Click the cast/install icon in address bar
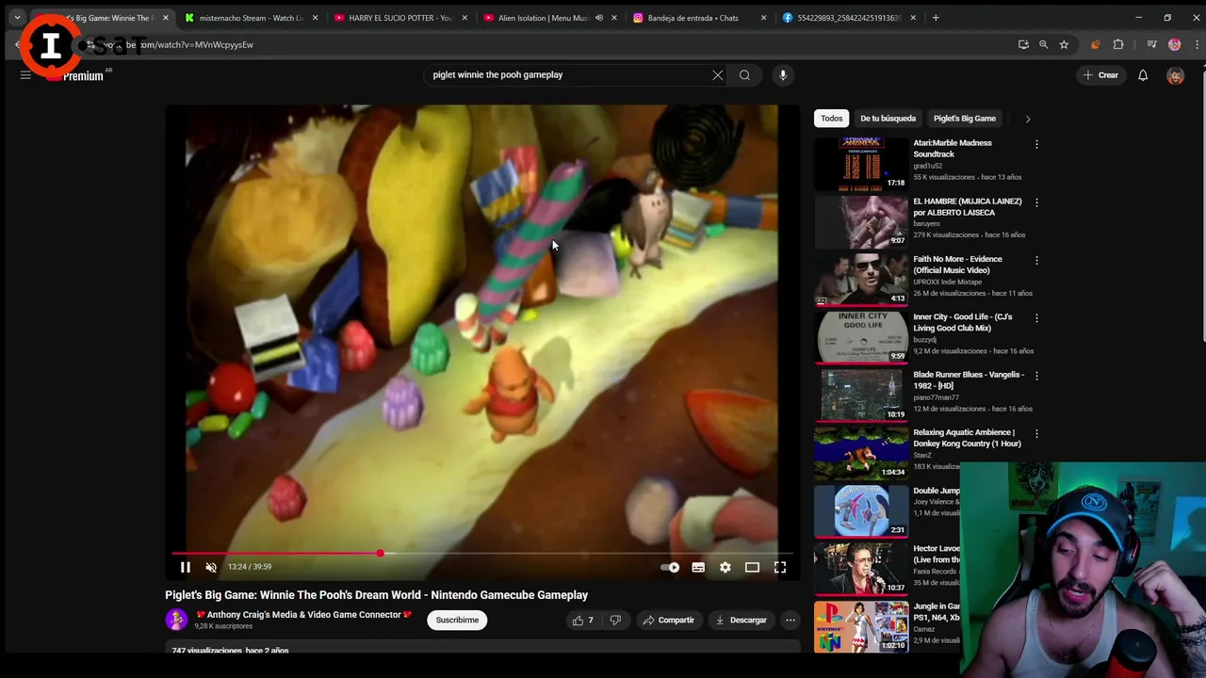Viewport: 1206px width, 678px height. tap(1023, 44)
